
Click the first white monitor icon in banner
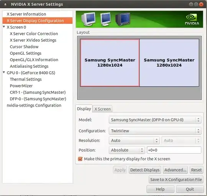pyautogui.click(x=89, y=19)
